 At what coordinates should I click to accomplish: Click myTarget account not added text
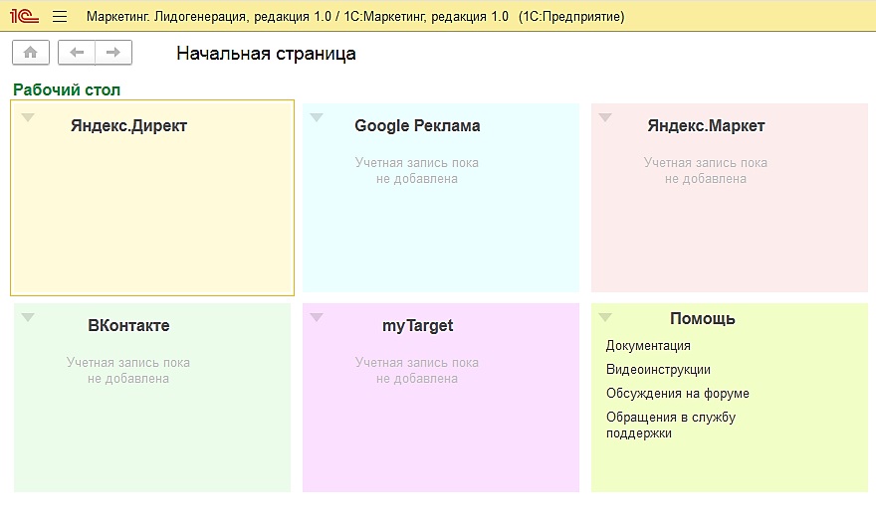pyautogui.click(x=417, y=371)
